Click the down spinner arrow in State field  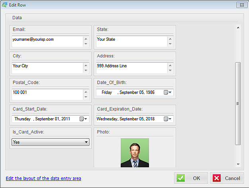point(170,44)
